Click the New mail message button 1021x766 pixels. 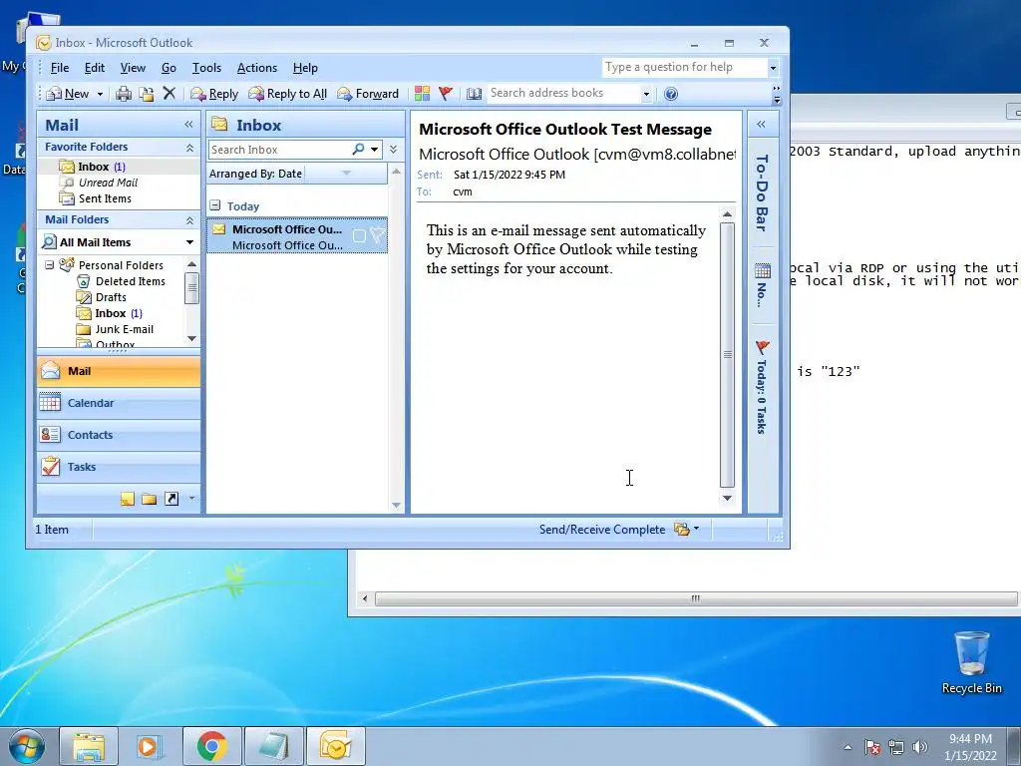[67, 94]
